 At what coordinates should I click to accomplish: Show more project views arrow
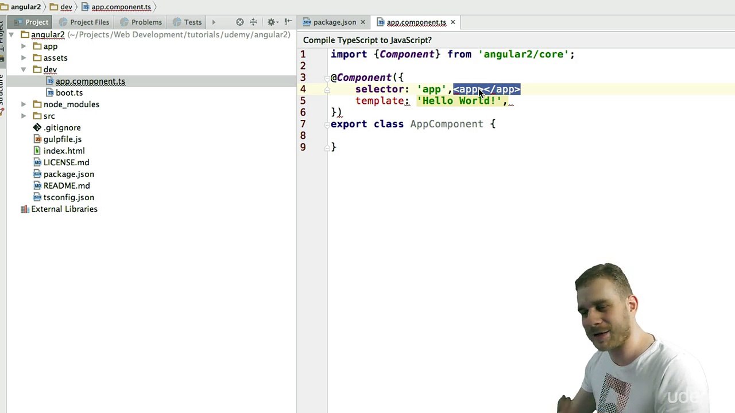(214, 22)
